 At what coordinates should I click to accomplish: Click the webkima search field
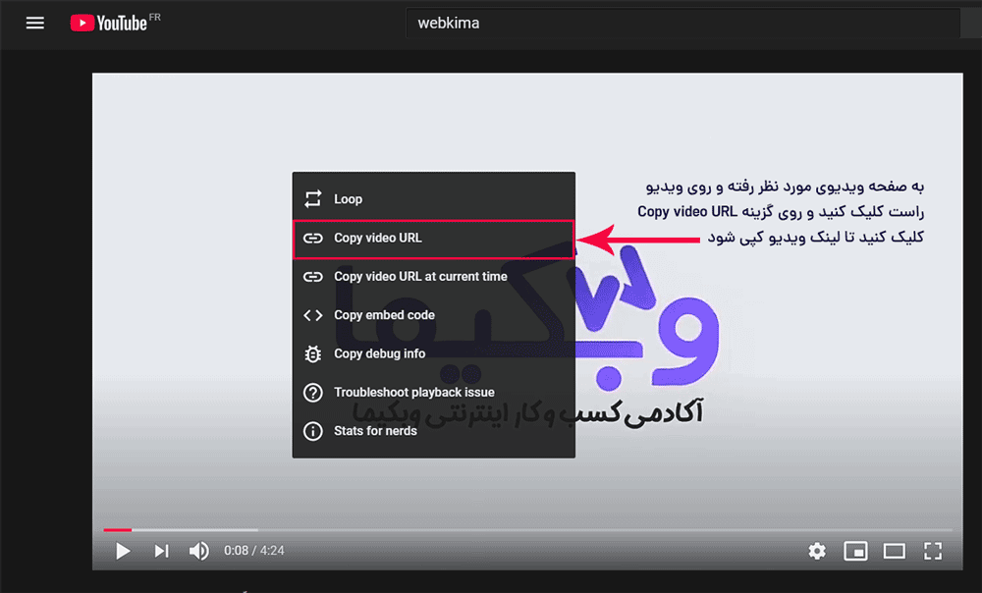[x=682, y=24]
